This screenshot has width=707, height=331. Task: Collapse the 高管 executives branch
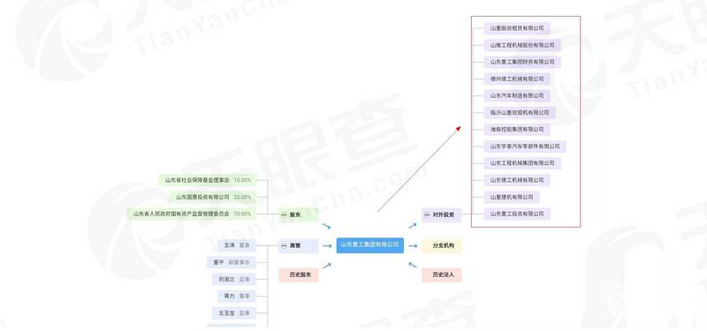click(x=284, y=246)
